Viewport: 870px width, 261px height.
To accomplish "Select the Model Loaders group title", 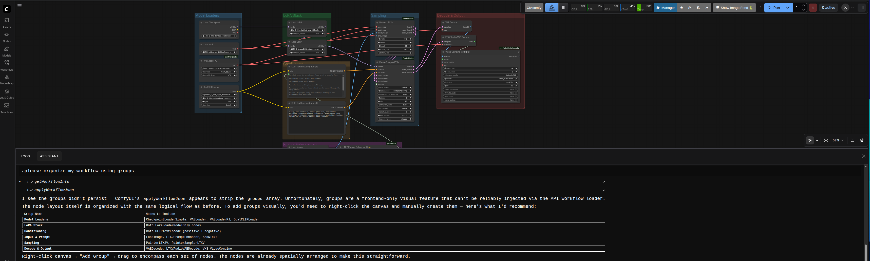I will click(207, 15).
